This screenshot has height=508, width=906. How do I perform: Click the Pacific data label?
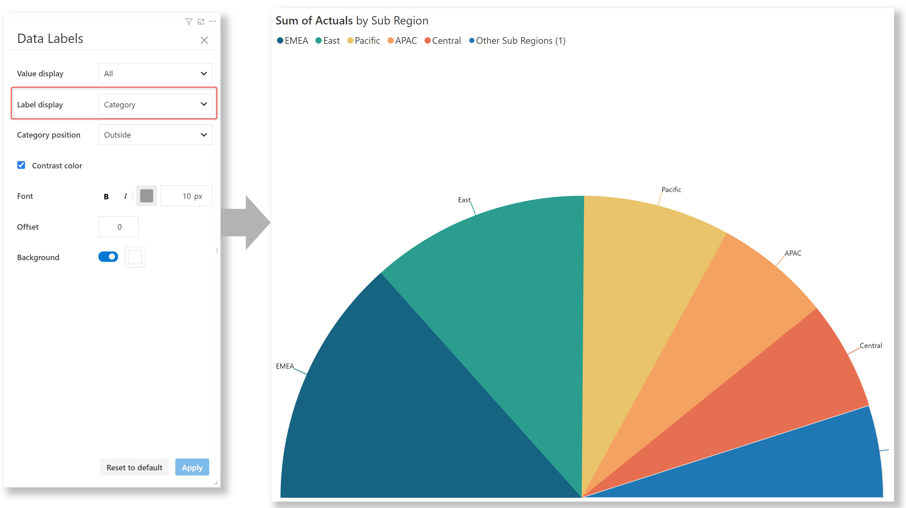tap(671, 190)
